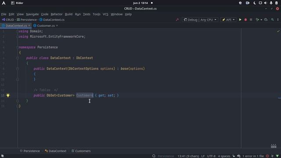281x158 pixels.
Task: Open the Navigate menu
Action: 32,14
